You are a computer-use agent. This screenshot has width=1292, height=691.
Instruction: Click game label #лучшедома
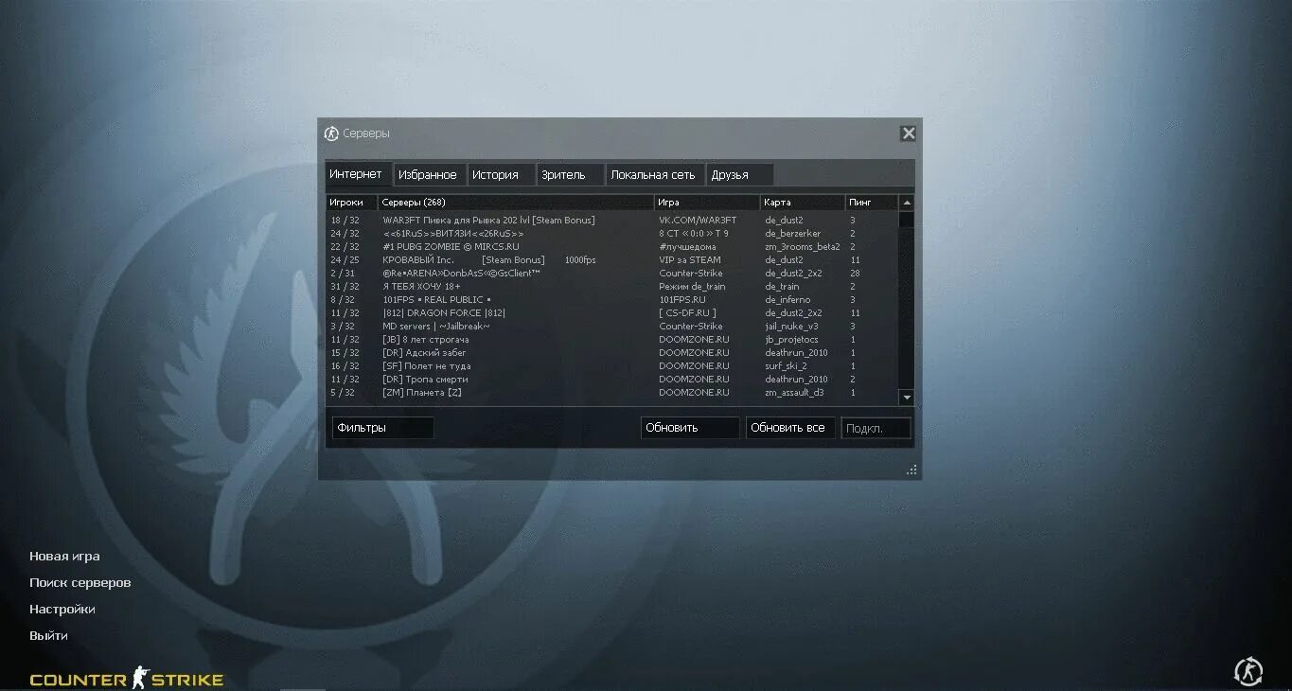pos(688,247)
